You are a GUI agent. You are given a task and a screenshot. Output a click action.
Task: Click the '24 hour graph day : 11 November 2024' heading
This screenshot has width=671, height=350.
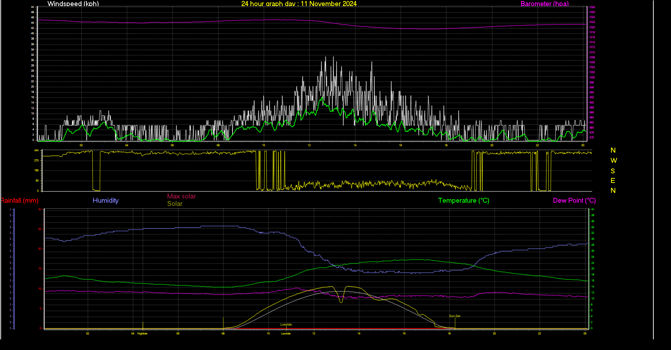click(299, 4)
